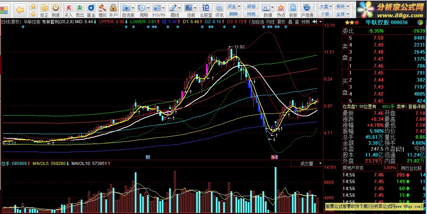
Task: Expand the F10/F9 dropdown arrow
Action: [x=164, y=7]
